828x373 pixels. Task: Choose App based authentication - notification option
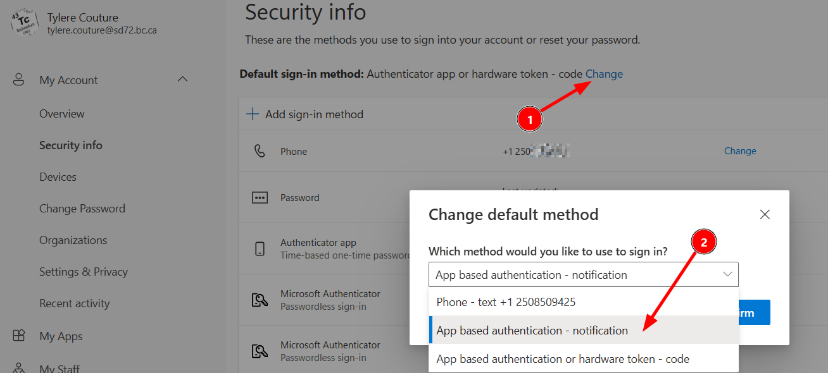point(532,331)
